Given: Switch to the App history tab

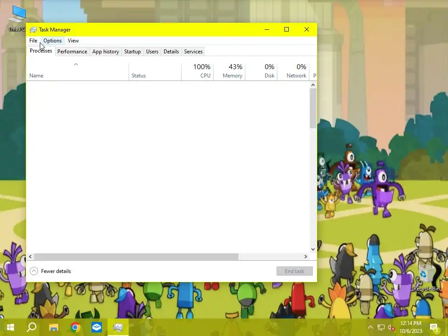Looking at the screenshot, I should click(x=105, y=52).
